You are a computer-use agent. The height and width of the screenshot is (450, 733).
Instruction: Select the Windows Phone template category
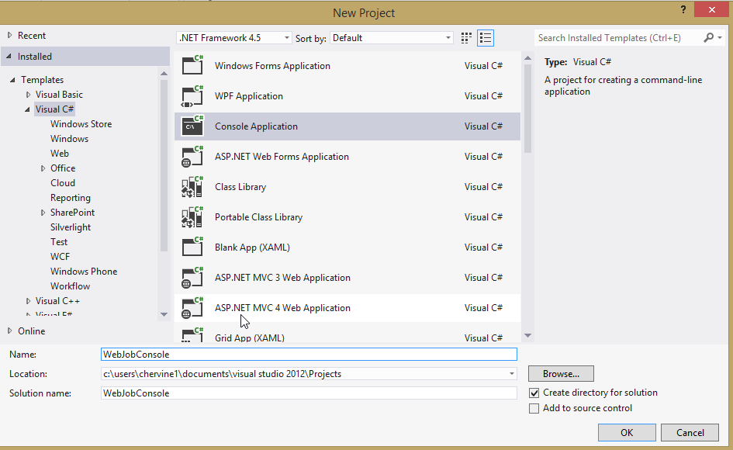coord(84,272)
